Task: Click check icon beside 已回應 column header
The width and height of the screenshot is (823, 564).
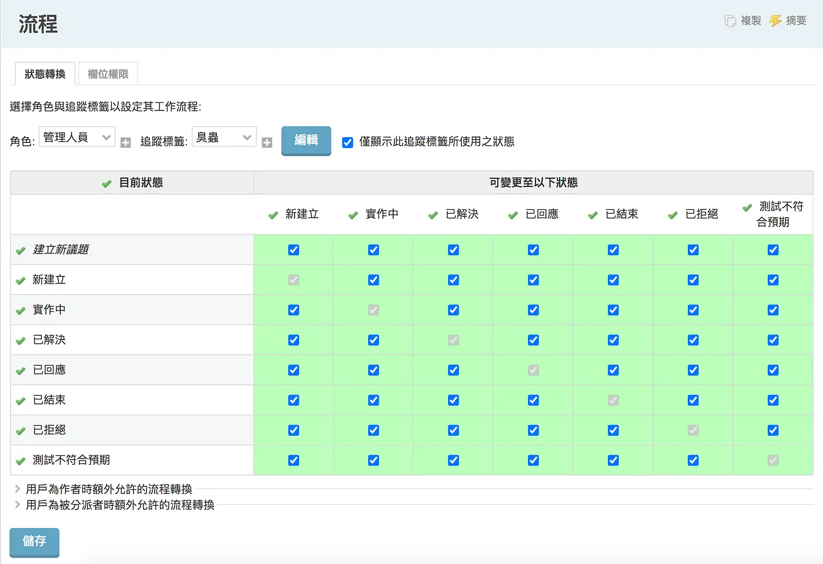Action: (513, 215)
